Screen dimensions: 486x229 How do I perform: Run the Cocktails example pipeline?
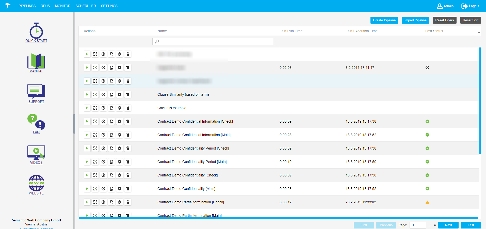[87, 108]
